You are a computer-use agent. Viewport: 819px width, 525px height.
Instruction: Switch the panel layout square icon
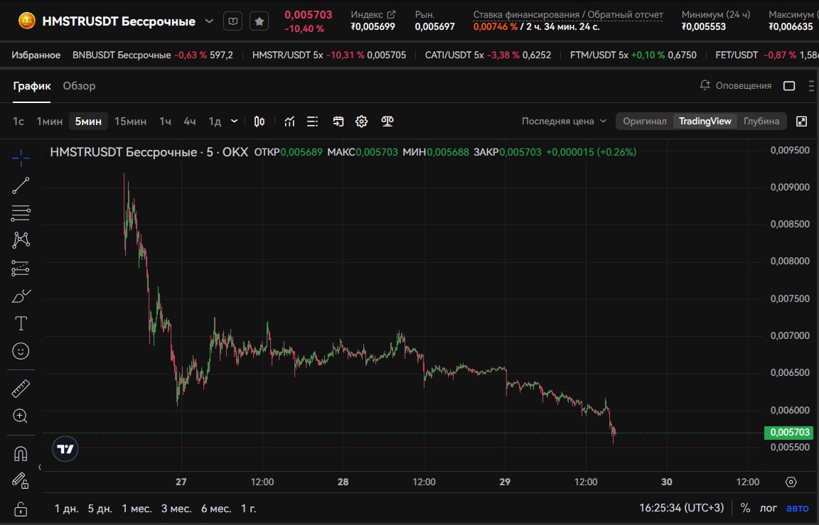point(789,85)
